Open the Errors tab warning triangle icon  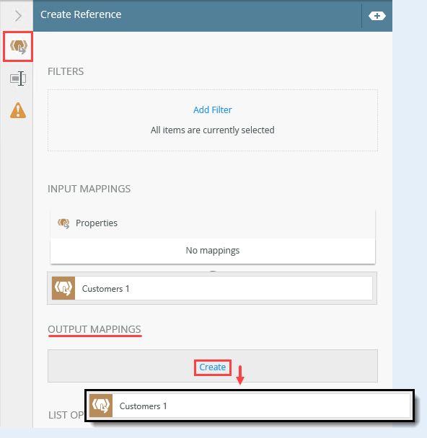click(18, 110)
